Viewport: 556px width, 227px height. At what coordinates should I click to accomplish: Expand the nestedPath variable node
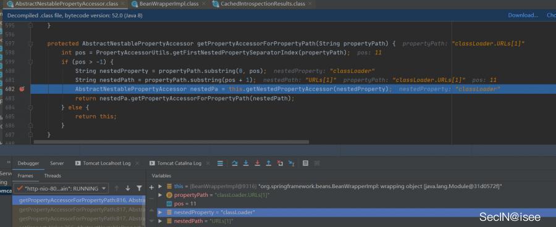pos(160,221)
